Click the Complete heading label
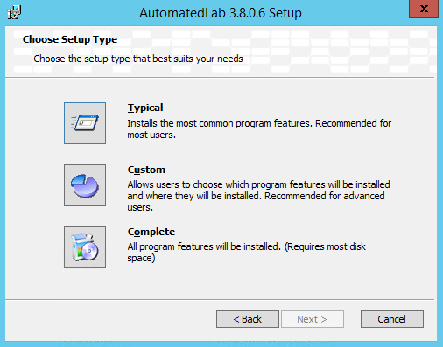 pos(151,232)
